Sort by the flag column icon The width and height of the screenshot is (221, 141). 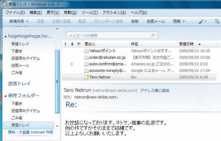coord(79,44)
